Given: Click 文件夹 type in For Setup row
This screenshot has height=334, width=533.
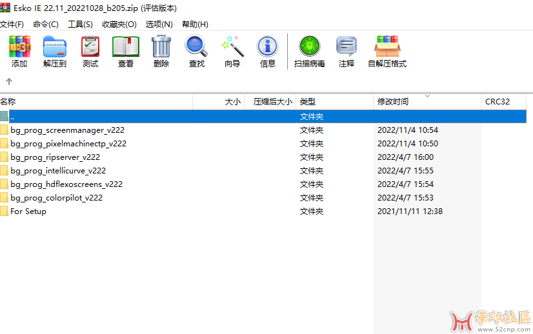Looking at the screenshot, I should (x=312, y=211).
